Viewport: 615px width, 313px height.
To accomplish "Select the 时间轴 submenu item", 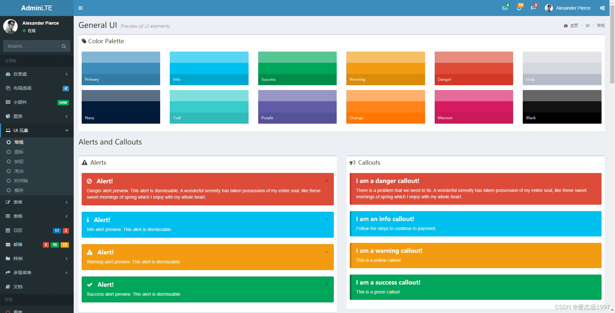I will [x=37, y=181].
